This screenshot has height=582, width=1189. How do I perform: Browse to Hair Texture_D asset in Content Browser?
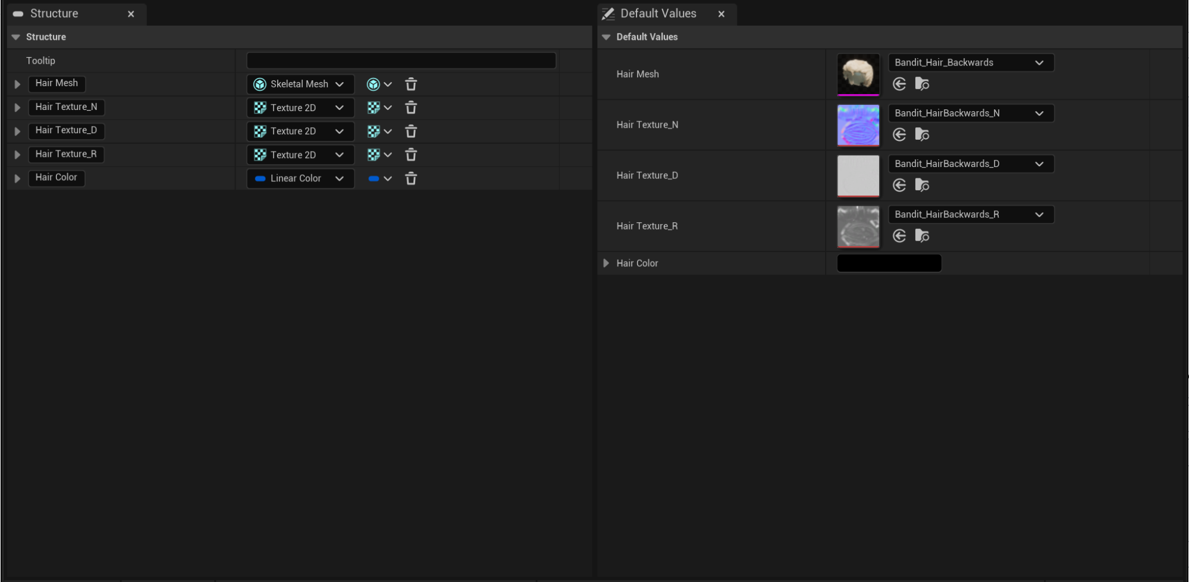click(922, 185)
